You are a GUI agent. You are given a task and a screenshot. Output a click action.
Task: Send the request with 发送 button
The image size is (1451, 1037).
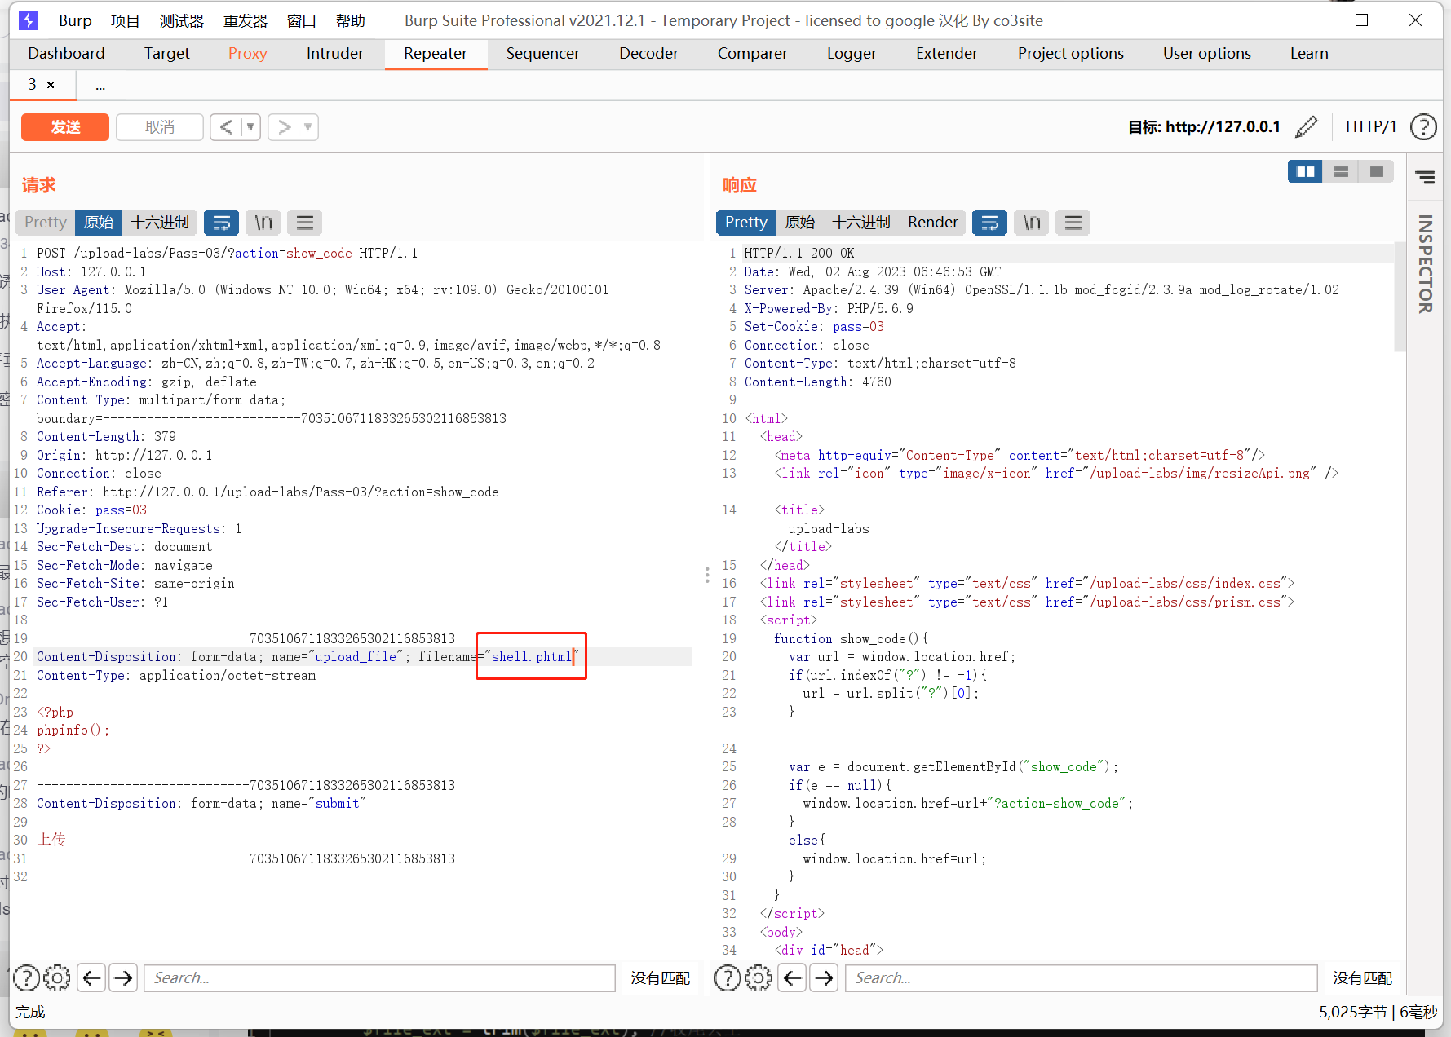(65, 127)
